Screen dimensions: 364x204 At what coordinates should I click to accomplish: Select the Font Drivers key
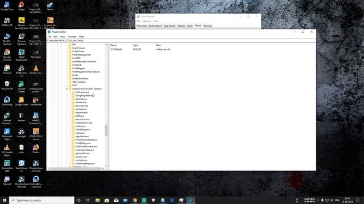[78, 52]
